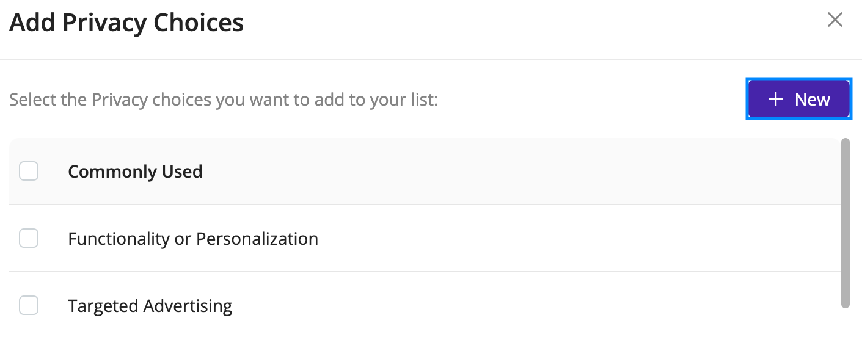Click the vertical scrollbar of the choices list

pyautogui.click(x=846, y=223)
